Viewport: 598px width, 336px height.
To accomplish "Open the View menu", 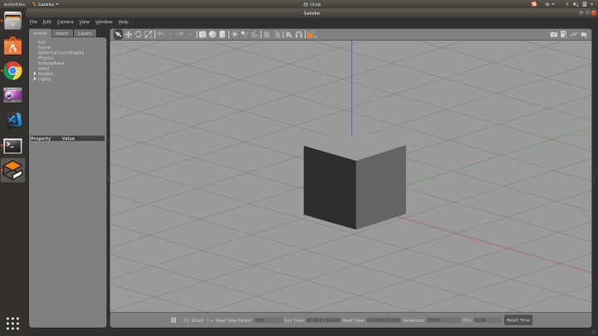I will tap(84, 22).
